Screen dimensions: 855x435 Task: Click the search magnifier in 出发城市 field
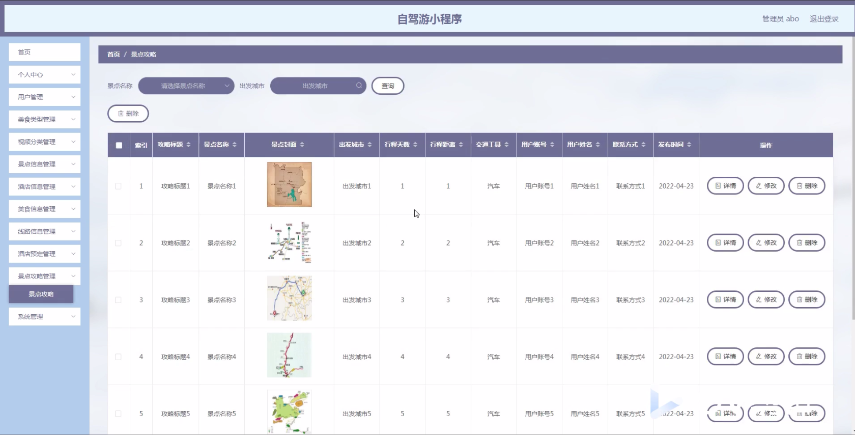click(359, 86)
